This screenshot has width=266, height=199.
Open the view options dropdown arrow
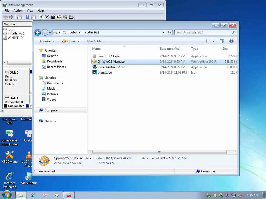tap(213, 41)
